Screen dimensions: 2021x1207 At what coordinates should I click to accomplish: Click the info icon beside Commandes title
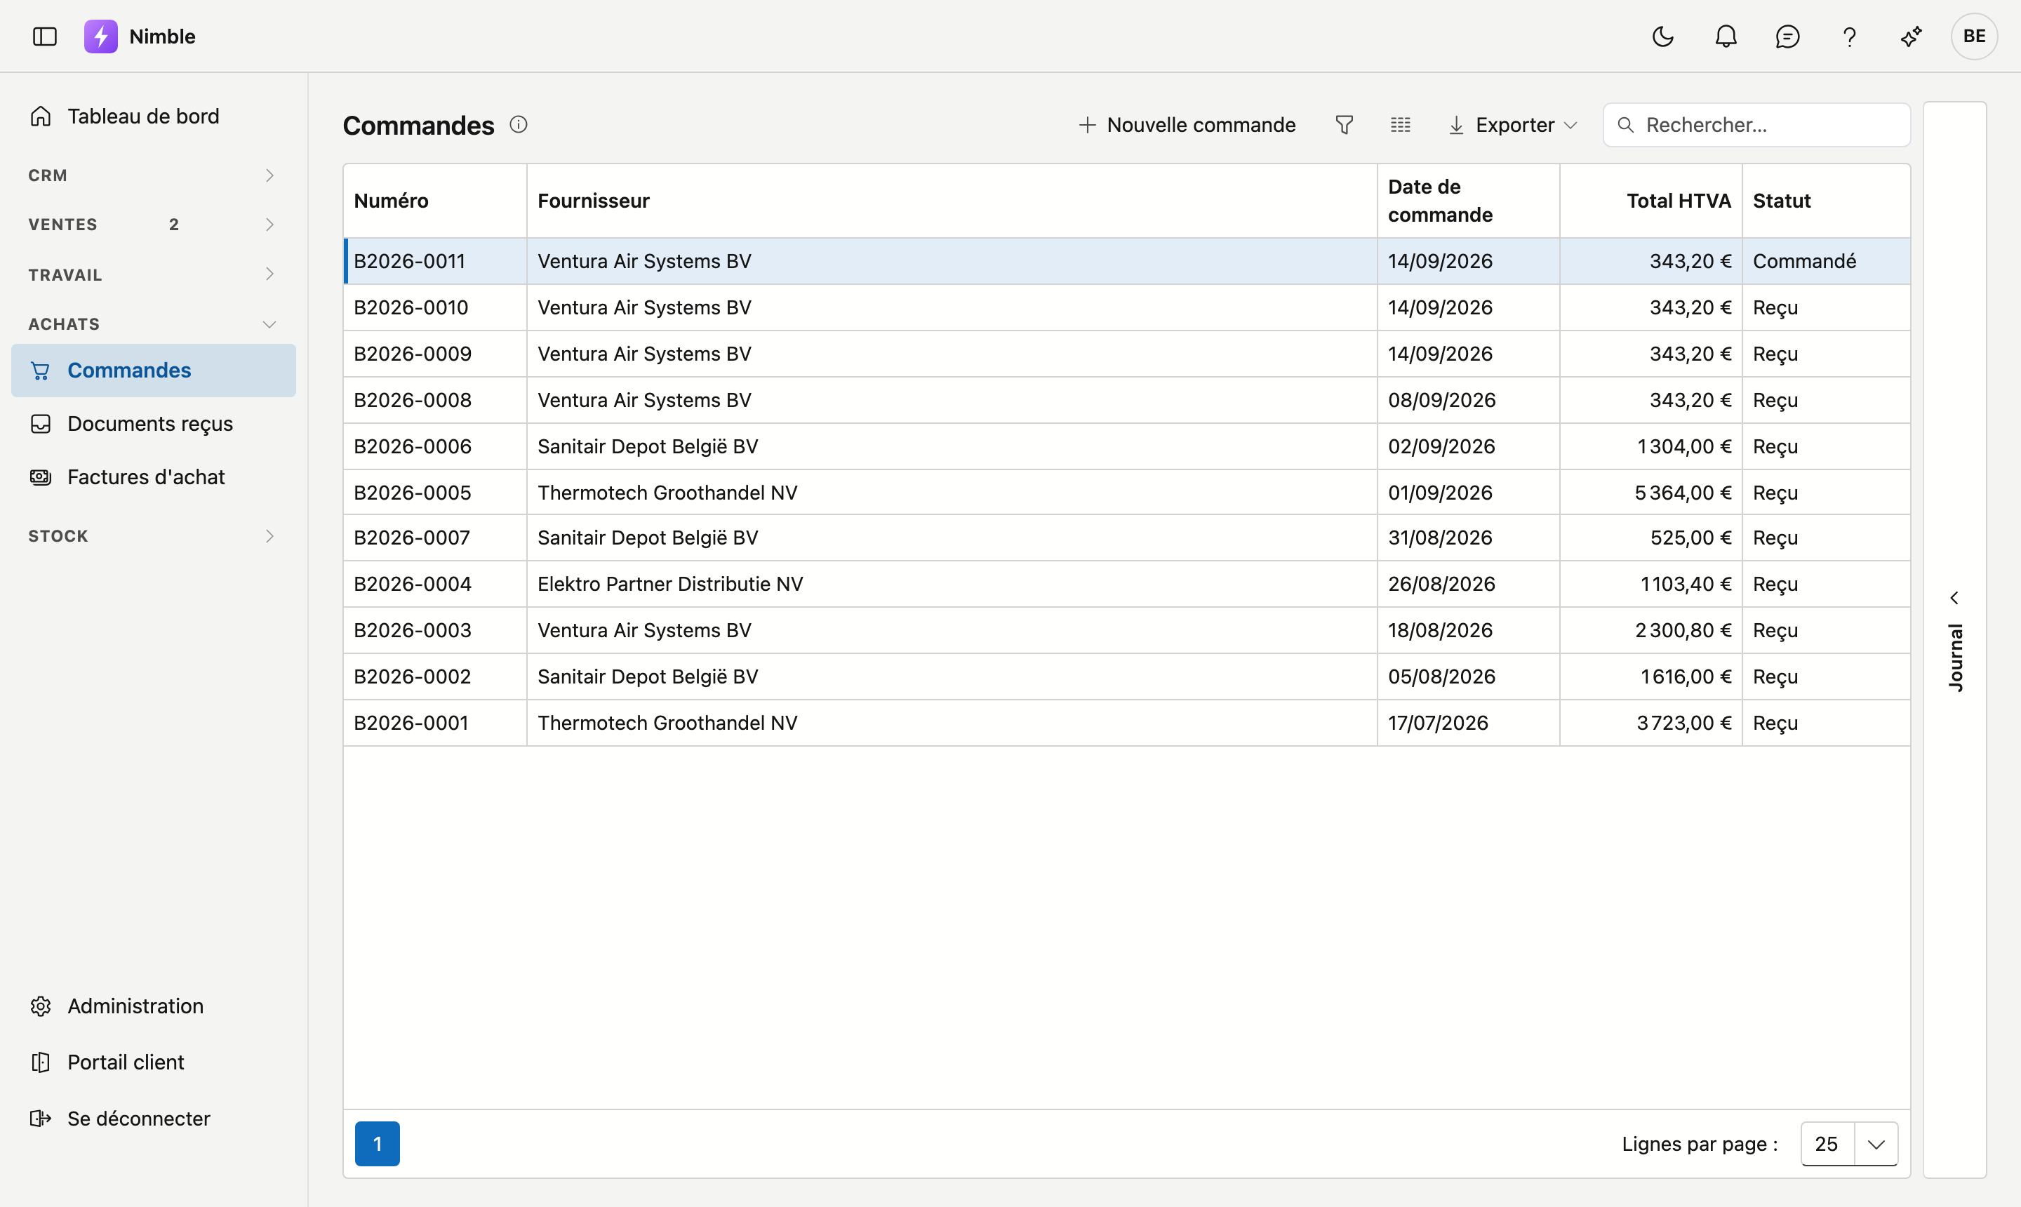pyautogui.click(x=518, y=124)
